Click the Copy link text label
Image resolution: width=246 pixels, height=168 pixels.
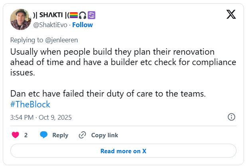point(104,135)
